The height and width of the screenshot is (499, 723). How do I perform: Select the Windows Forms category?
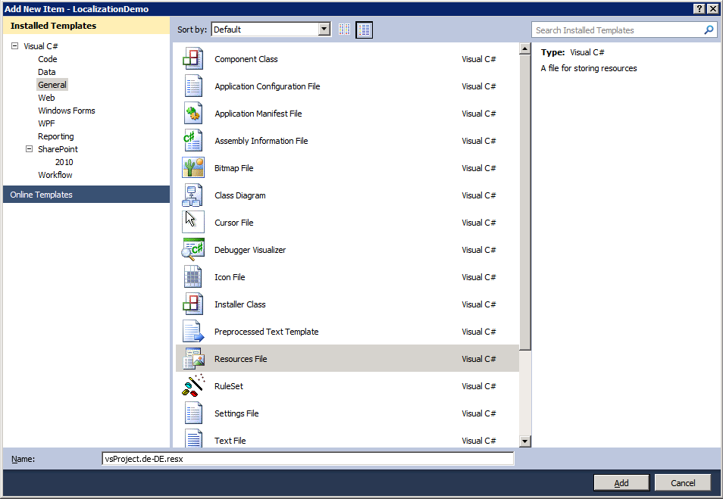click(67, 111)
